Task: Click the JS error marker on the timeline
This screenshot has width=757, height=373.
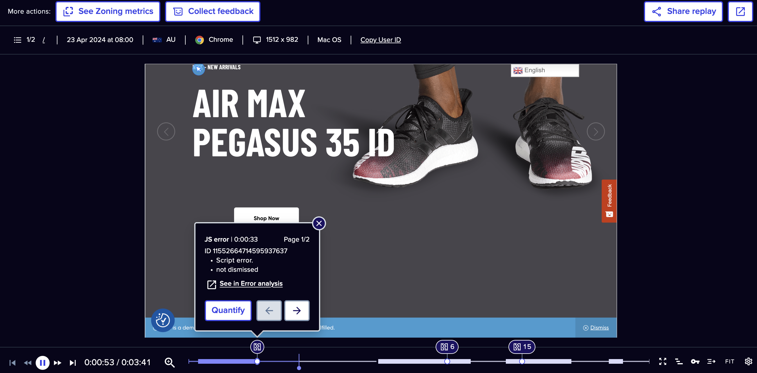Action: click(x=257, y=347)
